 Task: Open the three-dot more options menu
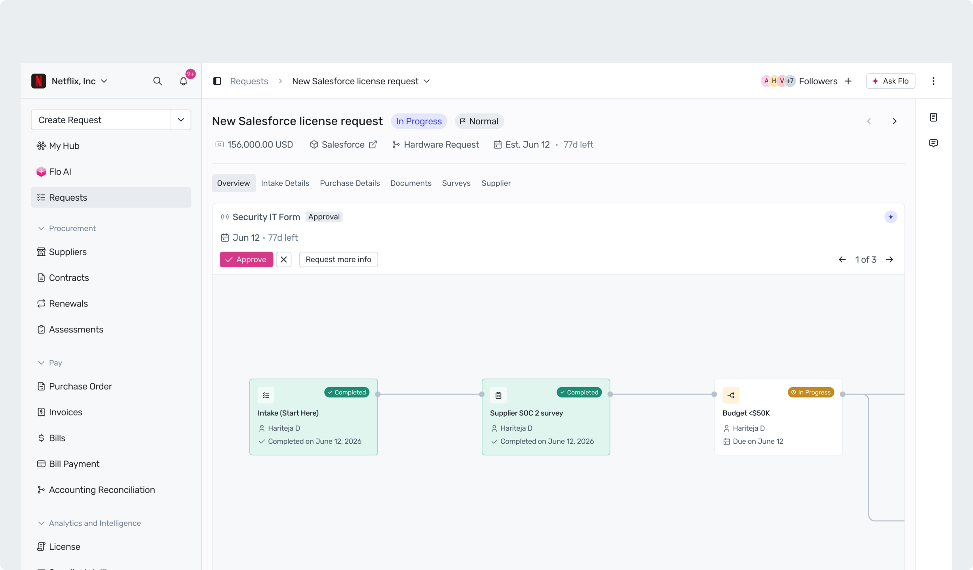pyautogui.click(x=933, y=81)
